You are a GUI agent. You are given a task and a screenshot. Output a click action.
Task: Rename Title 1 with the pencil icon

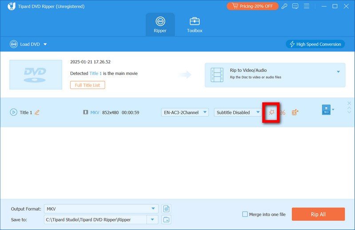click(37, 113)
